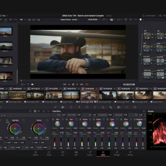166x166 pixels.
Task: Switch to the Fairlight page
Action: tap(117, 153)
